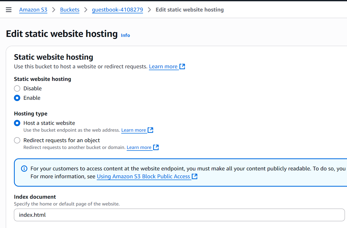The height and width of the screenshot is (228, 347).
Task: Click external link icon beside 'Use this bucket' Learn more
Action: click(x=182, y=66)
